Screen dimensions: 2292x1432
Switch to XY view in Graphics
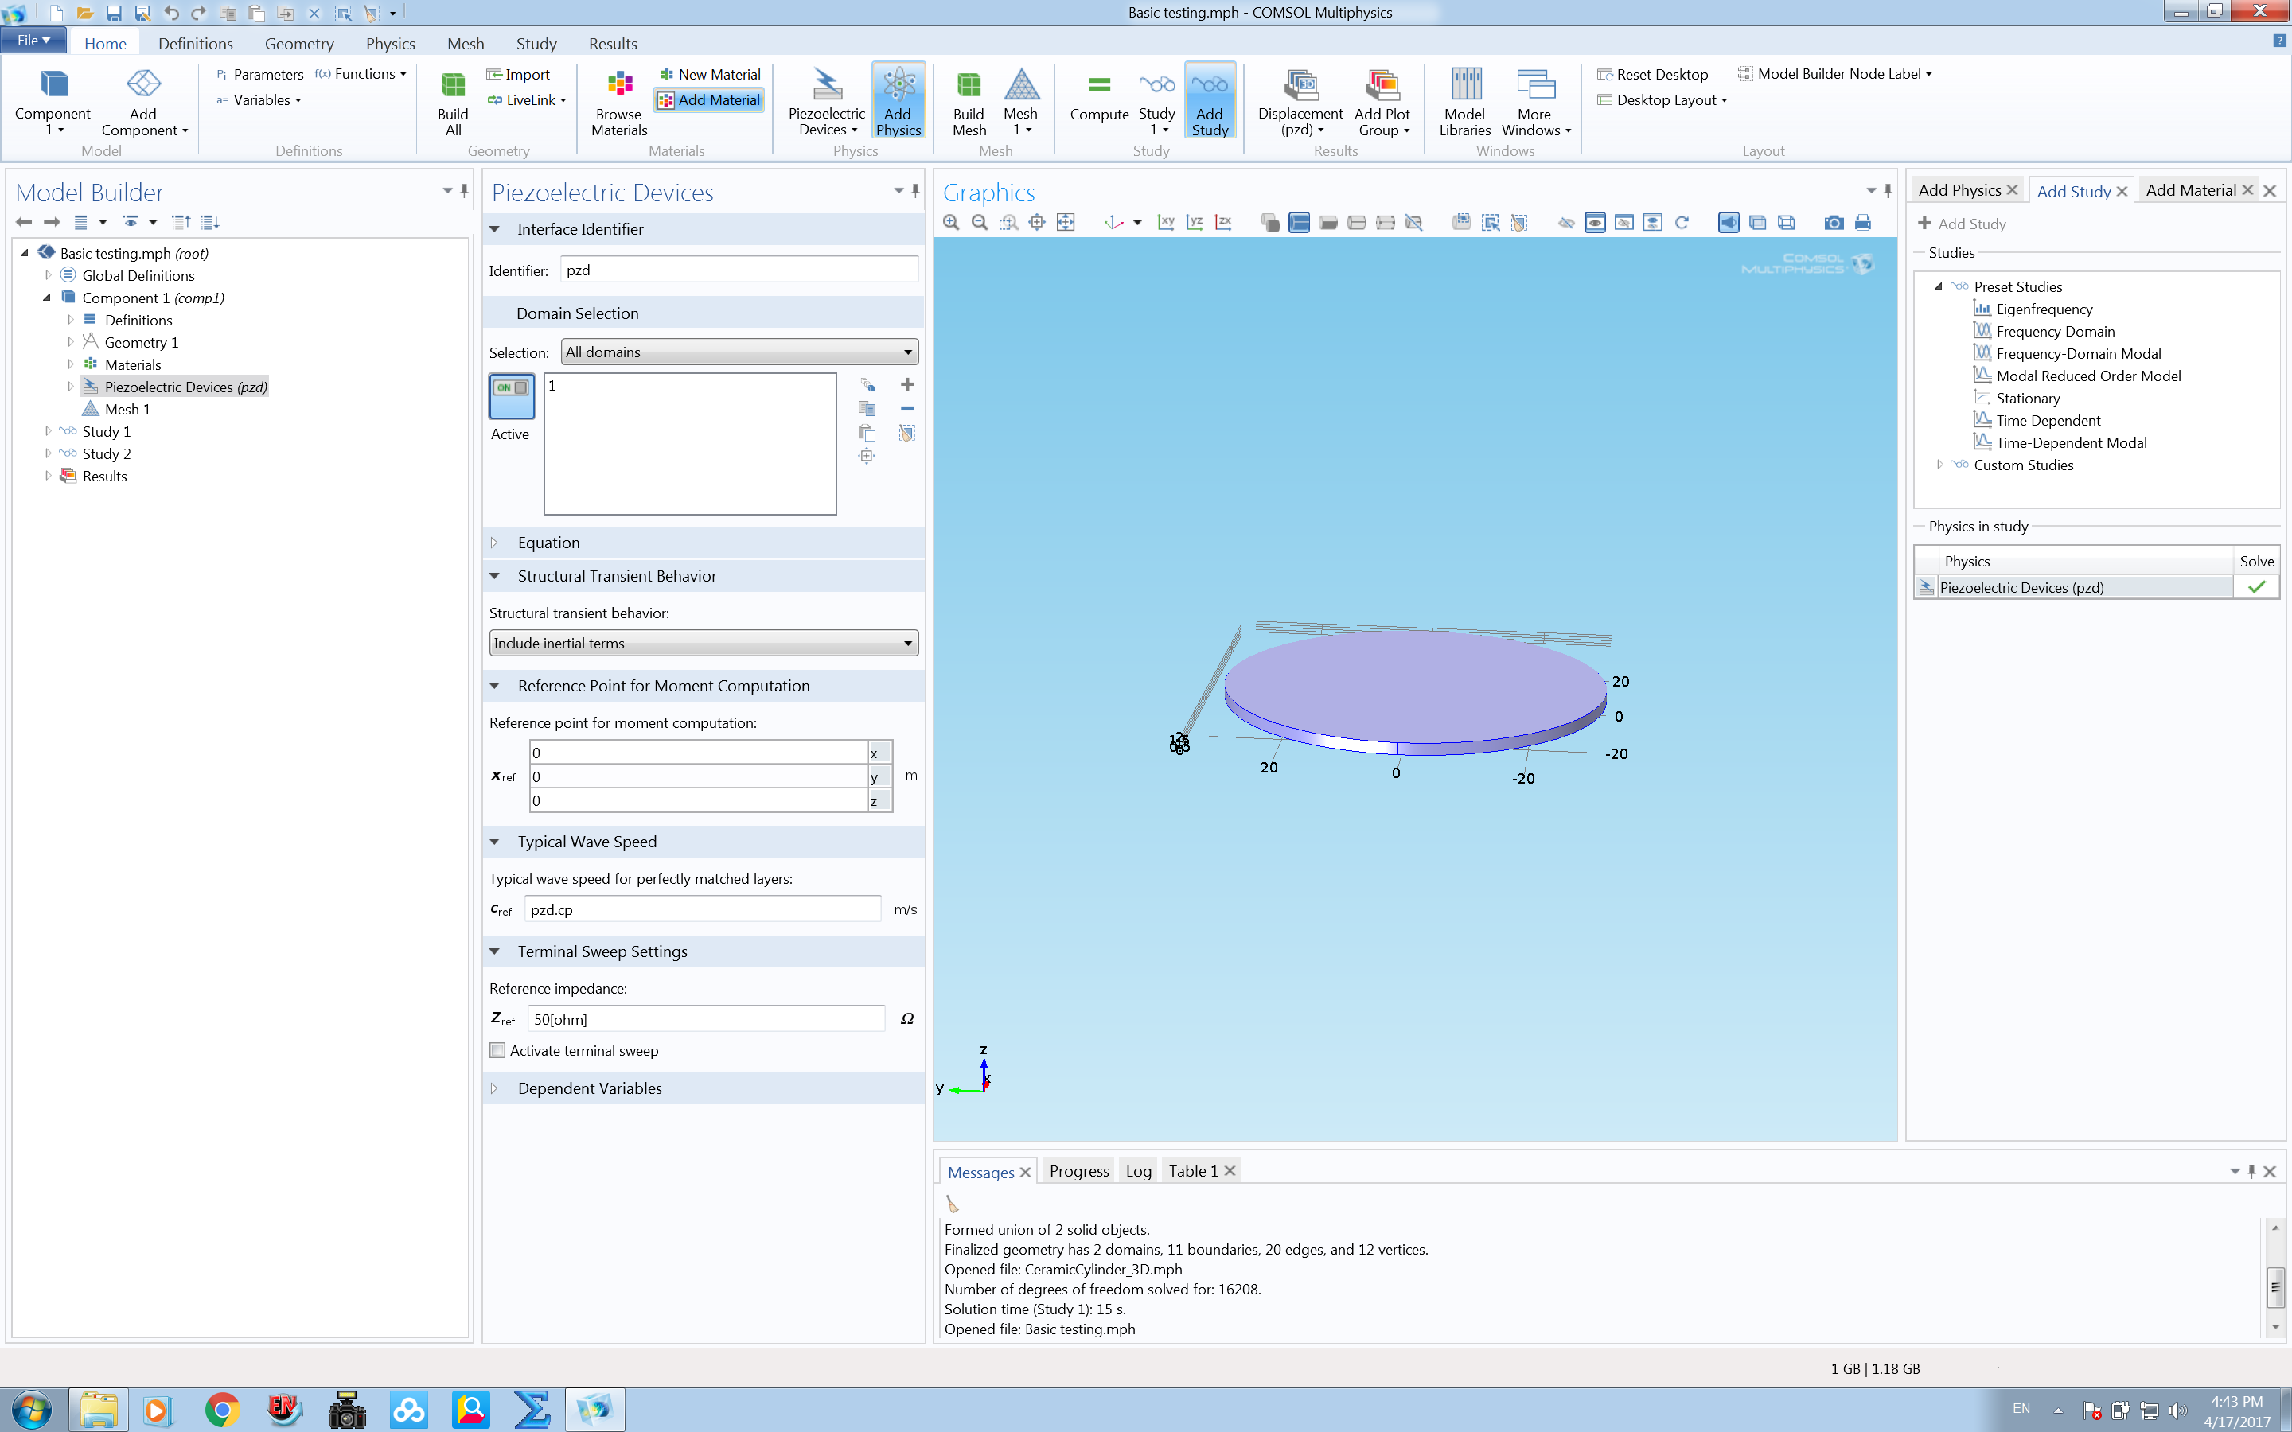pos(1166,223)
